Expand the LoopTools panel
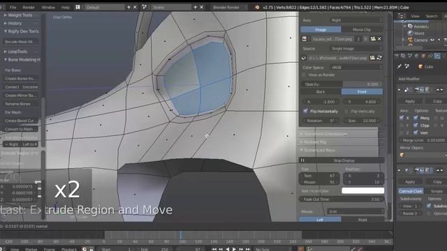447x251 pixels. click(17, 52)
